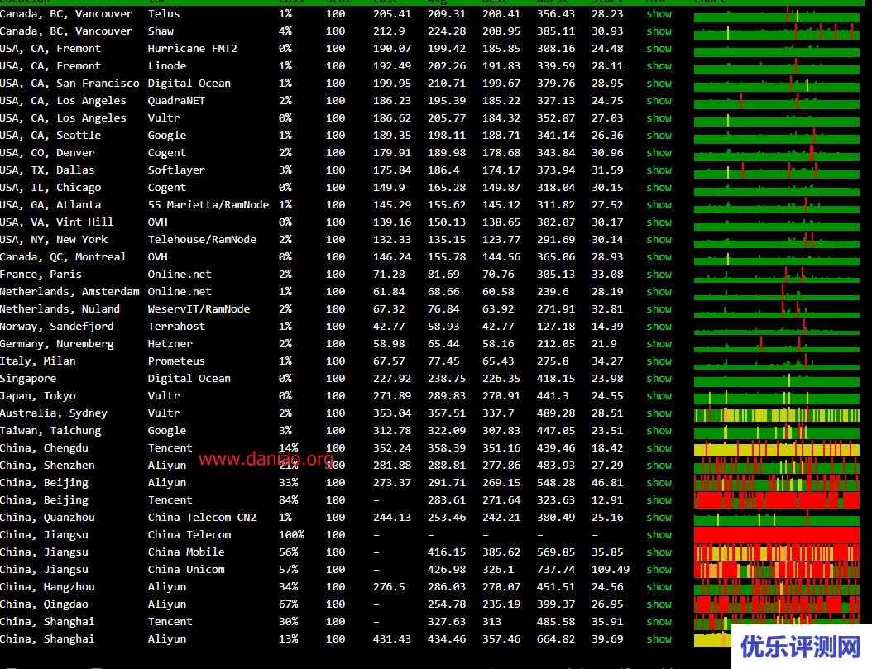The width and height of the screenshot is (872, 669).
Task: Open show for Jiangsu China Unicom row
Action: (659, 570)
